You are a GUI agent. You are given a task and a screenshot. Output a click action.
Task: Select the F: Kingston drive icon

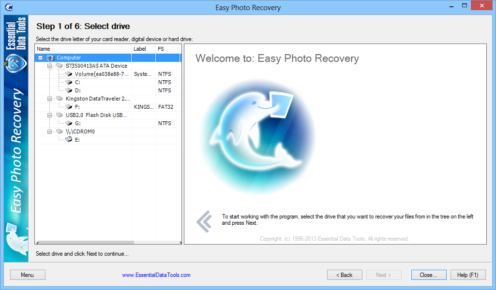click(69, 107)
